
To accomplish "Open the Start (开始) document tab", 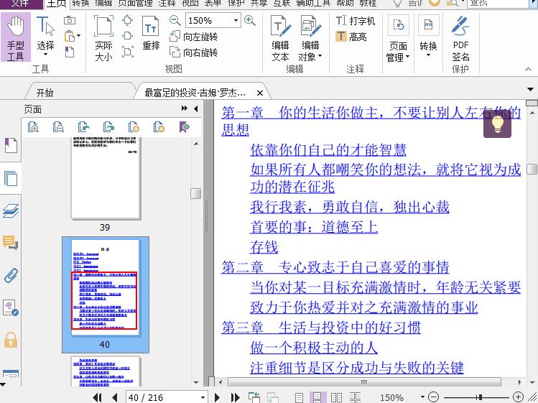I will tap(45, 93).
